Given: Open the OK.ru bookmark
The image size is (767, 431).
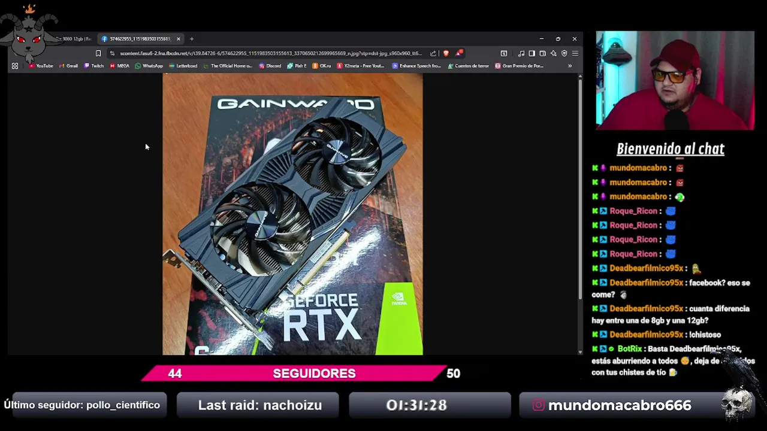Looking at the screenshot, I should click(322, 66).
